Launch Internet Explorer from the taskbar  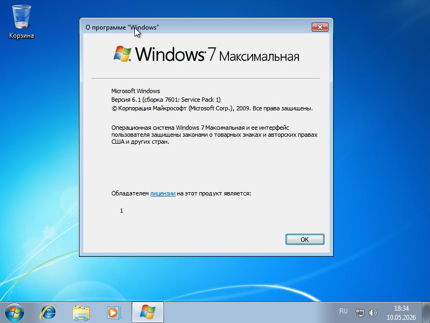coord(48,313)
